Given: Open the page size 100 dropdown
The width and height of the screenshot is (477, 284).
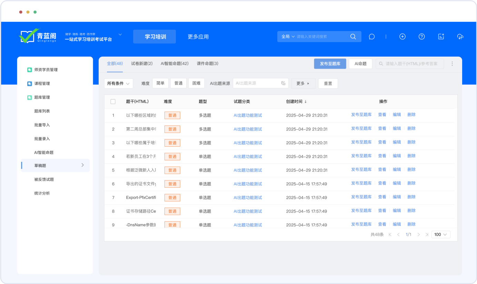Looking at the screenshot, I should 440,235.
